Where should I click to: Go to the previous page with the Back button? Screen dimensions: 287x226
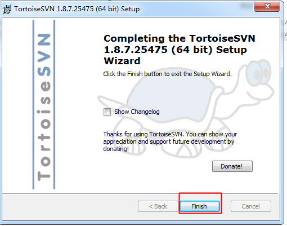point(158,206)
